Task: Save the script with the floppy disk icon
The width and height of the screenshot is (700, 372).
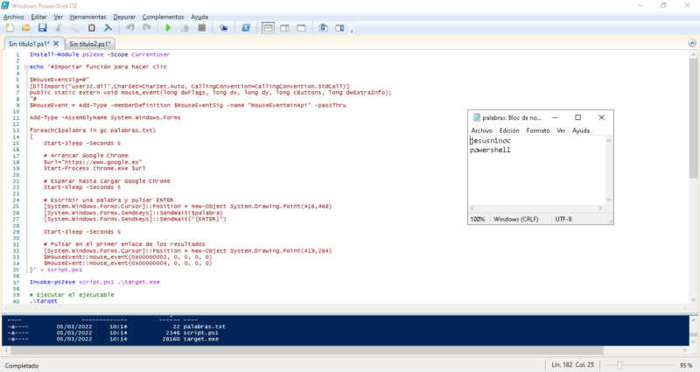Action: point(42,28)
